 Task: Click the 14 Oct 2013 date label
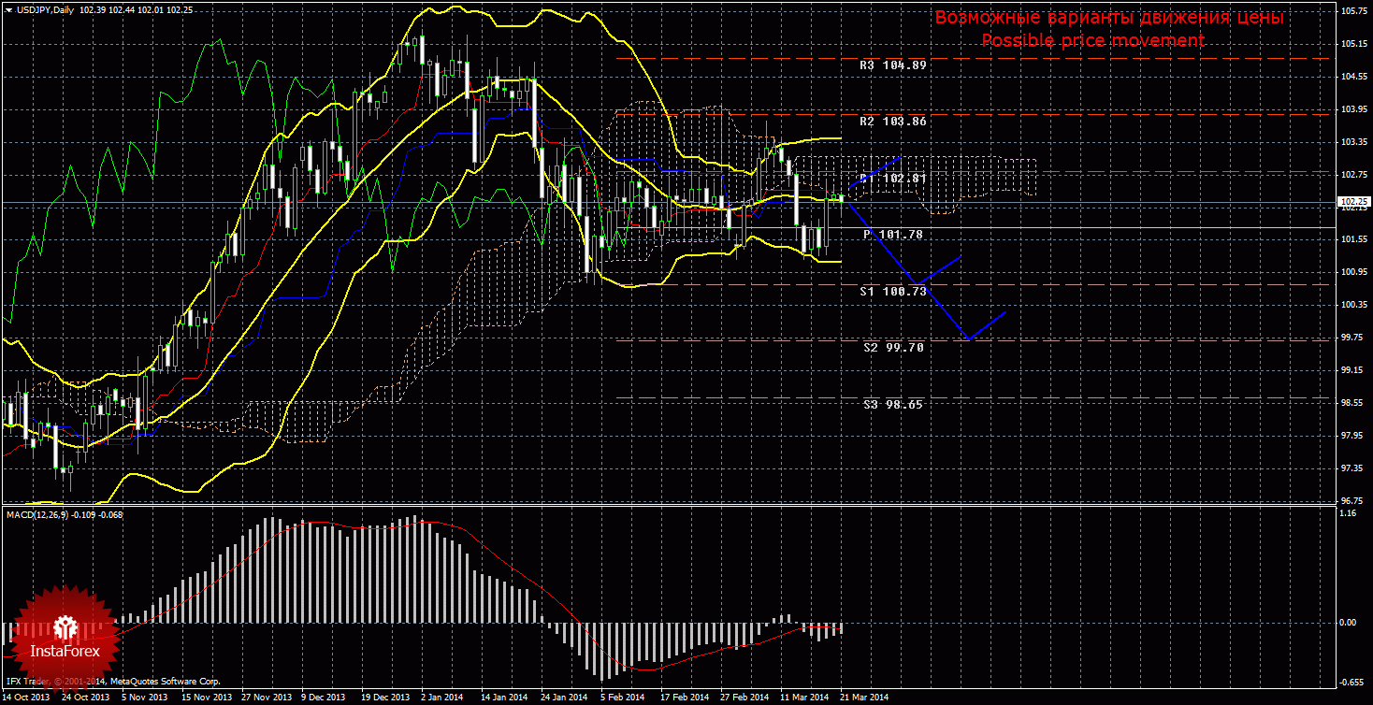[25, 698]
